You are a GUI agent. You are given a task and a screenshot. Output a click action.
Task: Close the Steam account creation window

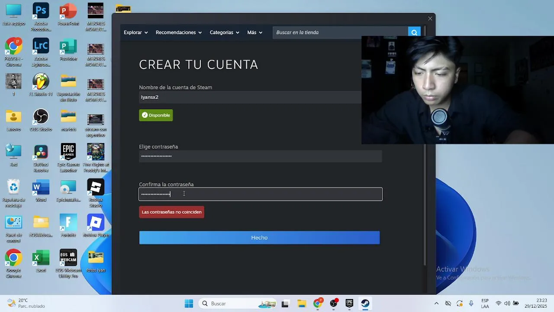click(430, 19)
